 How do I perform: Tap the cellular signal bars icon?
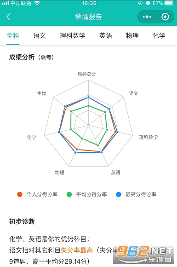pyautogui.click(x=6, y=3)
